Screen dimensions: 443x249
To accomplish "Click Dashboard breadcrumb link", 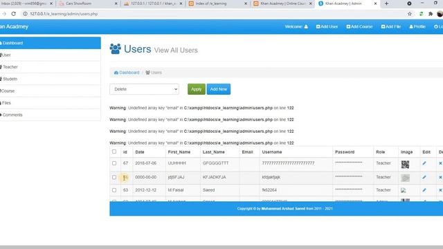I will 127,73.
